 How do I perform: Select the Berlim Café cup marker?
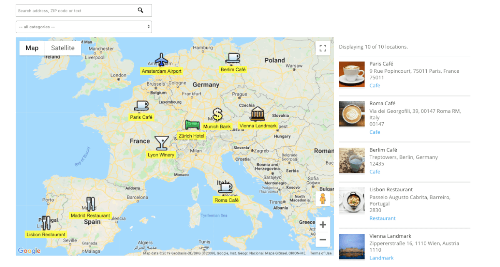tap(233, 58)
